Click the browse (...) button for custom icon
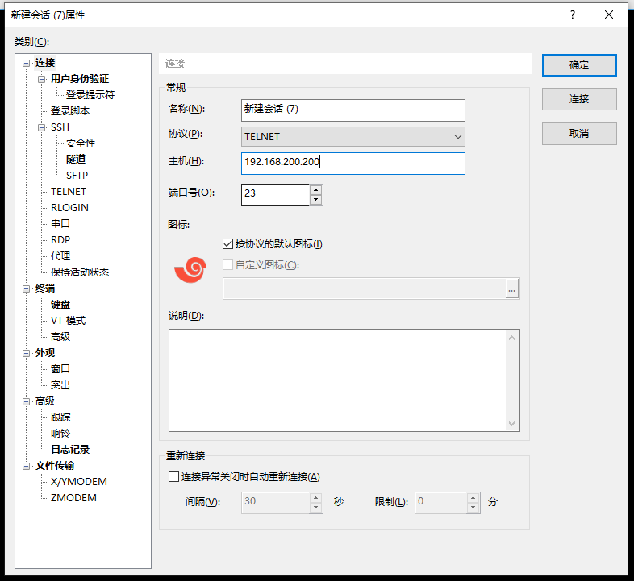Viewport: 634px width, 581px height. click(511, 289)
